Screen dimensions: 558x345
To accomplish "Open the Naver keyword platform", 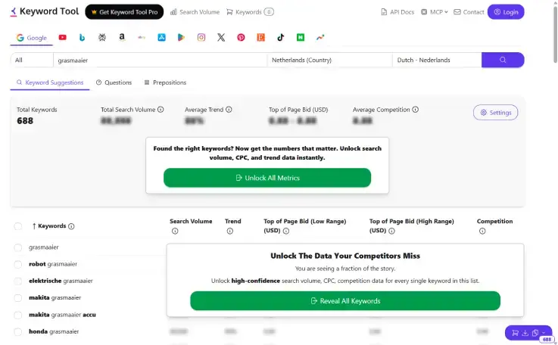I will click(301, 37).
